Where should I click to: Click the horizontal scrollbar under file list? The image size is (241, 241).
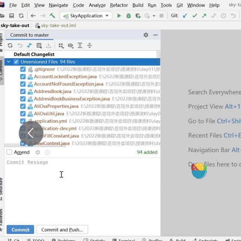(x=35, y=146)
